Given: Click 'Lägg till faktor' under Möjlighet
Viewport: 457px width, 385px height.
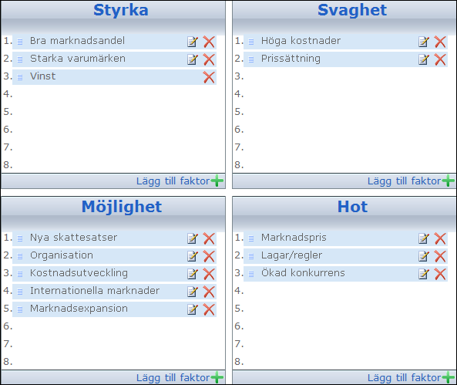Looking at the screenshot, I should [180, 378].
